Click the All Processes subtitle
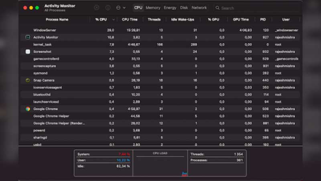 pyautogui.click(x=55, y=10)
